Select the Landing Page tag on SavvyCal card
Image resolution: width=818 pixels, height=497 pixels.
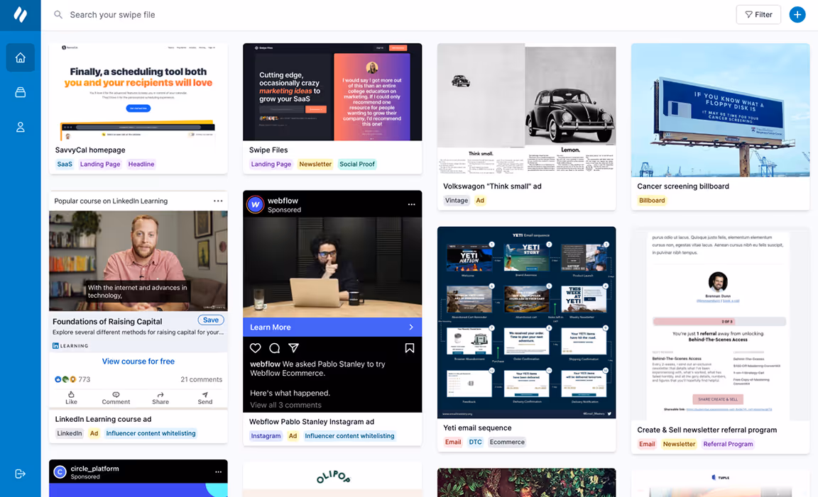(x=100, y=164)
